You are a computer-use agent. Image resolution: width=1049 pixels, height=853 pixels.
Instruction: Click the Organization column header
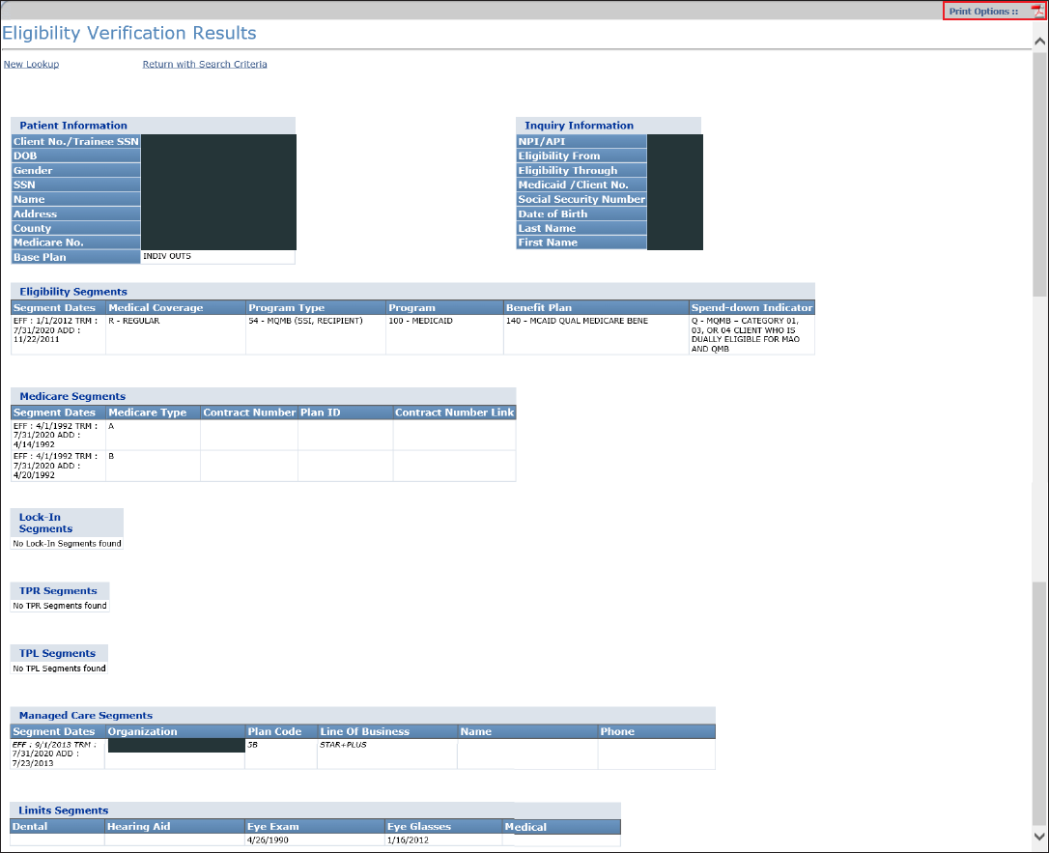point(175,731)
